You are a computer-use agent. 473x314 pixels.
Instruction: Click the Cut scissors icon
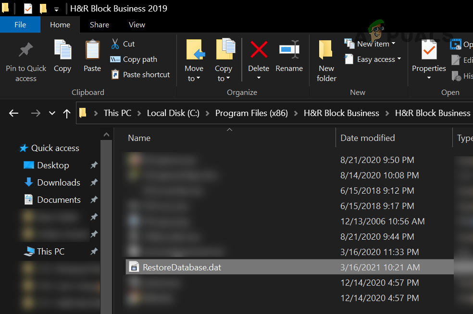pyautogui.click(x=115, y=44)
